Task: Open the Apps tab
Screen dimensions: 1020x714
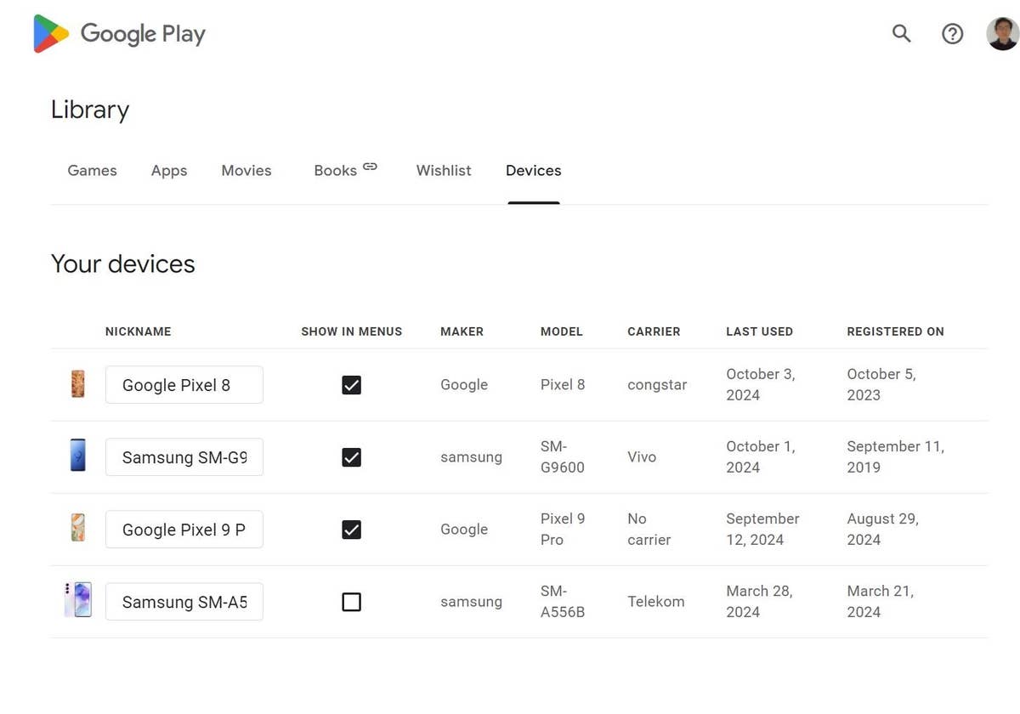Action: [x=169, y=171]
